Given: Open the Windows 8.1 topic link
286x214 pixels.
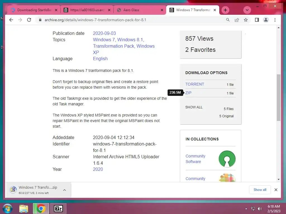Looking at the screenshot, I should tap(130, 40).
